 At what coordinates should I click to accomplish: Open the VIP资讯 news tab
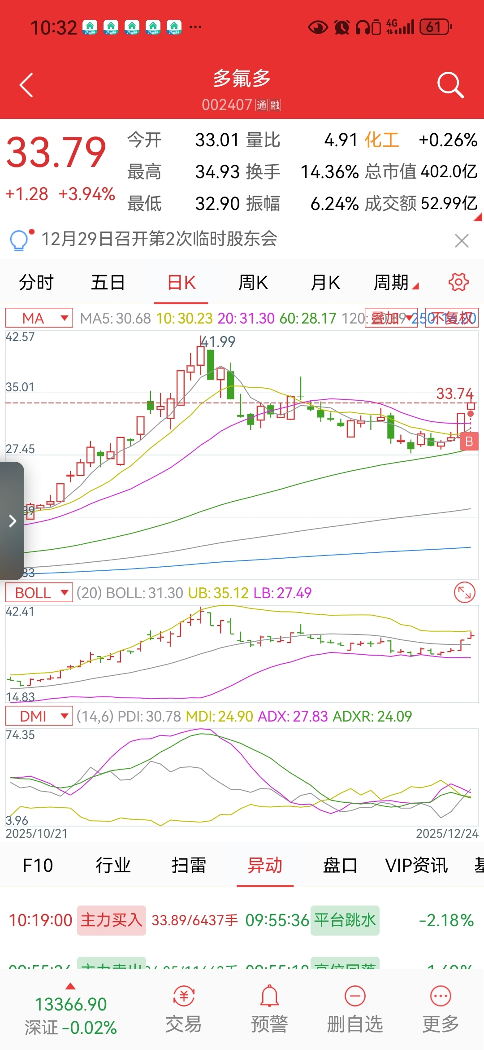[416, 865]
